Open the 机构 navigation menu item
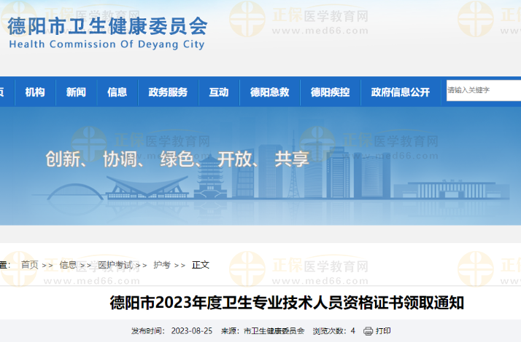Image resolution: width=521 pixels, height=342 pixels. (34, 92)
